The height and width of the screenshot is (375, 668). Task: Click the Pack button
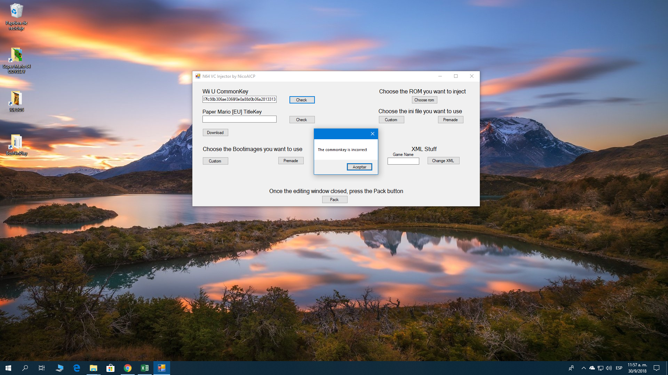click(335, 200)
